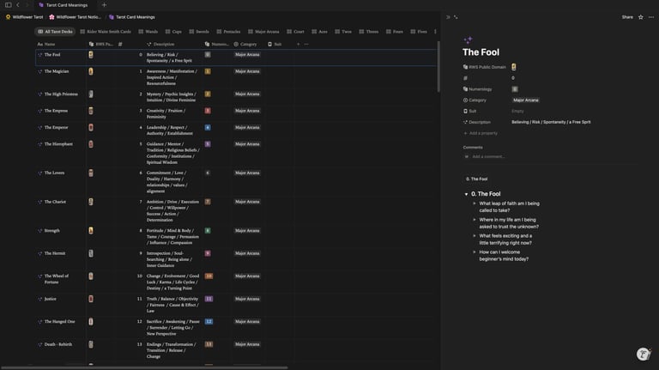
Task: Show more views via vertical dots
Action: point(435,32)
